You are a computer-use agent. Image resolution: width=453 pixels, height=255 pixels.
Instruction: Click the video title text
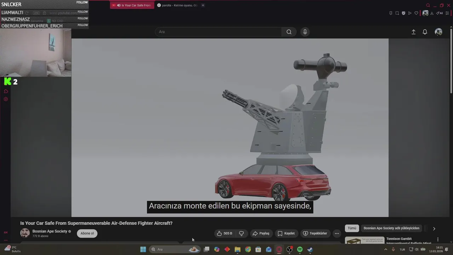click(96, 223)
